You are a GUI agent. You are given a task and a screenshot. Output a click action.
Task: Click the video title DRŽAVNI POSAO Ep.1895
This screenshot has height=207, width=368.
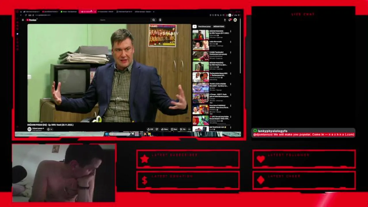tap(50, 125)
